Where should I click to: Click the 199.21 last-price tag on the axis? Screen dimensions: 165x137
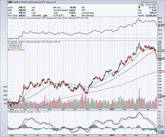161,59
